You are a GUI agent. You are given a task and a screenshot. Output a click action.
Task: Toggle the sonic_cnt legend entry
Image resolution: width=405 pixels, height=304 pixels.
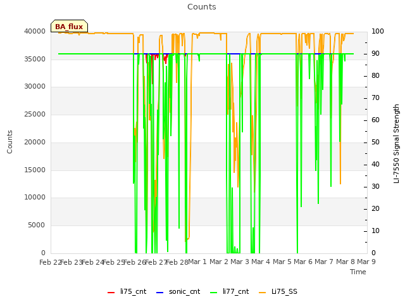(178, 292)
